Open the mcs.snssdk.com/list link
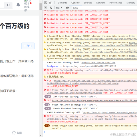The image size is (137, 137). coord(98,63)
